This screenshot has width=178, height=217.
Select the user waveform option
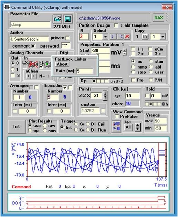(x=151, y=72)
